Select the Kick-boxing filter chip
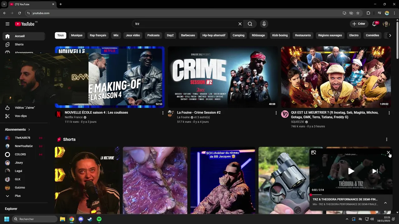The height and width of the screenshot is (224, 399). (x=280, y=35)
